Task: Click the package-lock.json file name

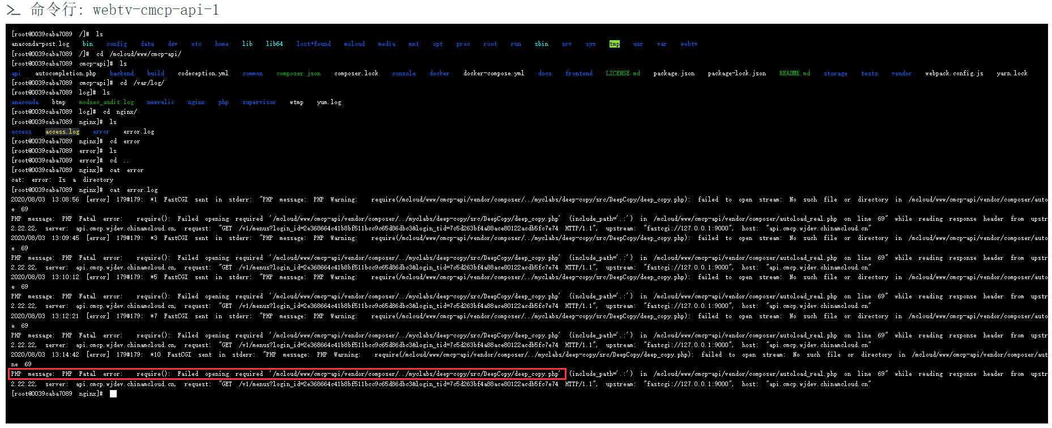Action: tap(737, 73)
